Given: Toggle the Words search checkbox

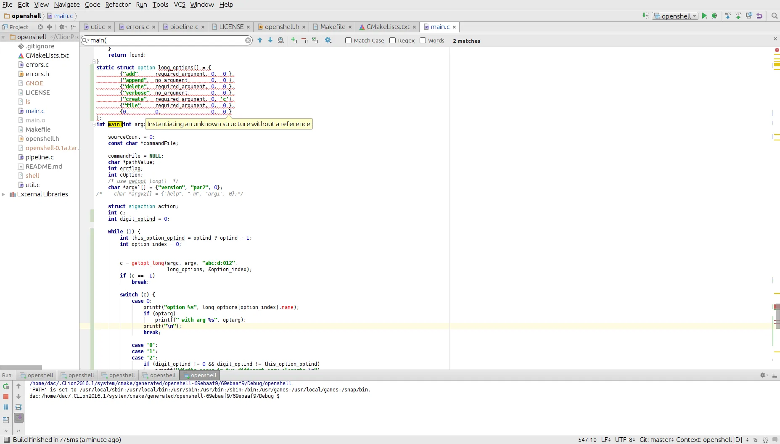Looking at the screenshot, I should [x=423, y=41].
